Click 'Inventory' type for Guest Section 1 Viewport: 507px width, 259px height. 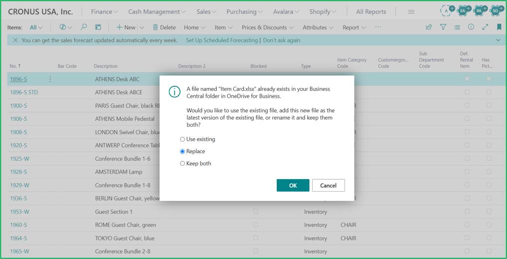click(x=316, y=212)
